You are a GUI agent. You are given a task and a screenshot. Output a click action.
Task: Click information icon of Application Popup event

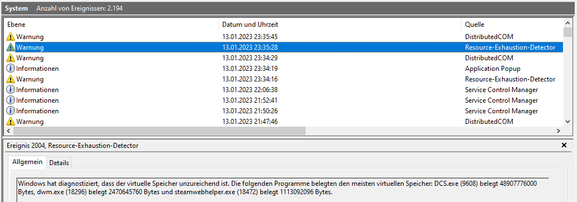[x=11, y=69]
